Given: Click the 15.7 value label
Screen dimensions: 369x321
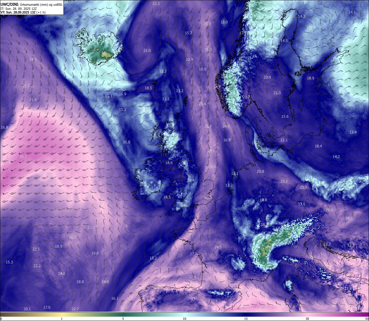Looking at the screenshot, I should (x=189, y=33).
